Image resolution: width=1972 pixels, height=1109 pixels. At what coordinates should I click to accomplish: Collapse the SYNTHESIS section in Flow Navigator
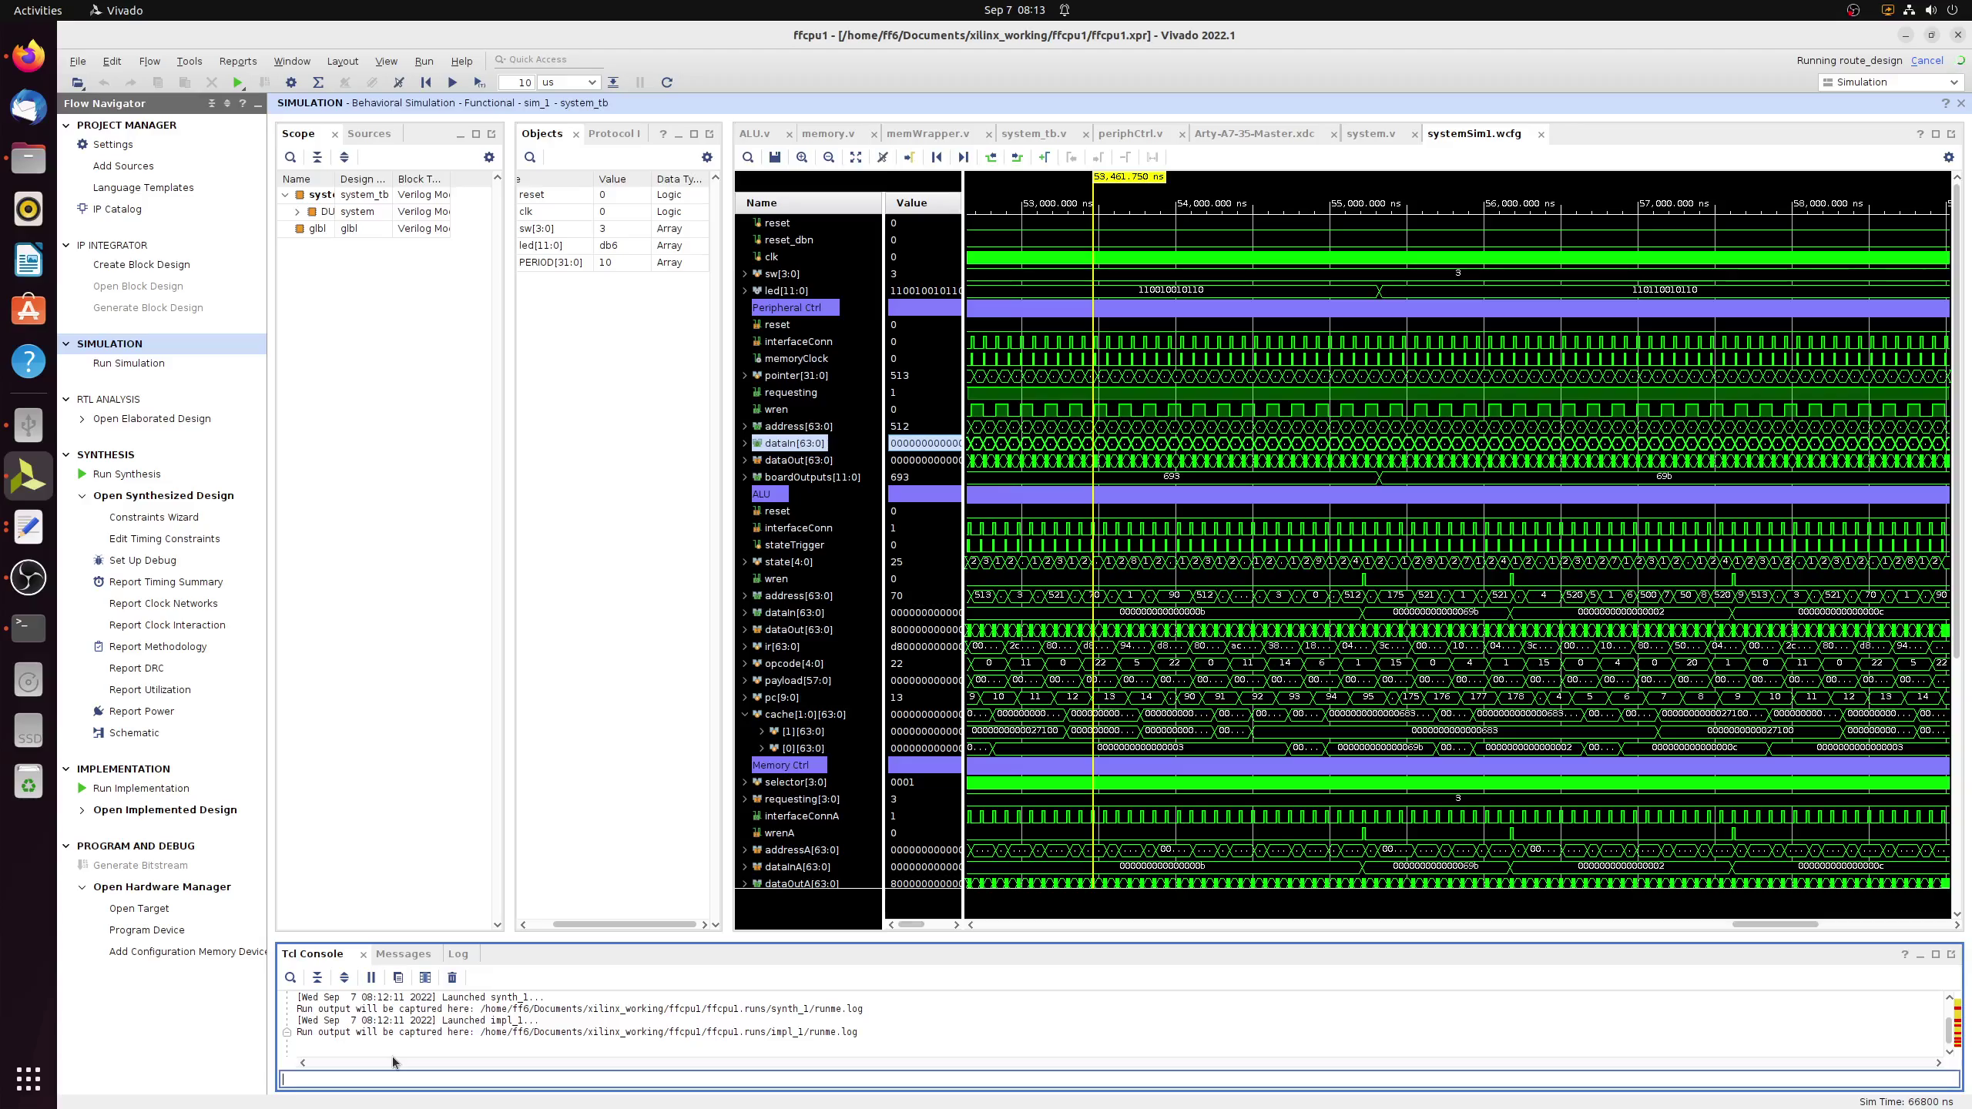pos(66,454)
